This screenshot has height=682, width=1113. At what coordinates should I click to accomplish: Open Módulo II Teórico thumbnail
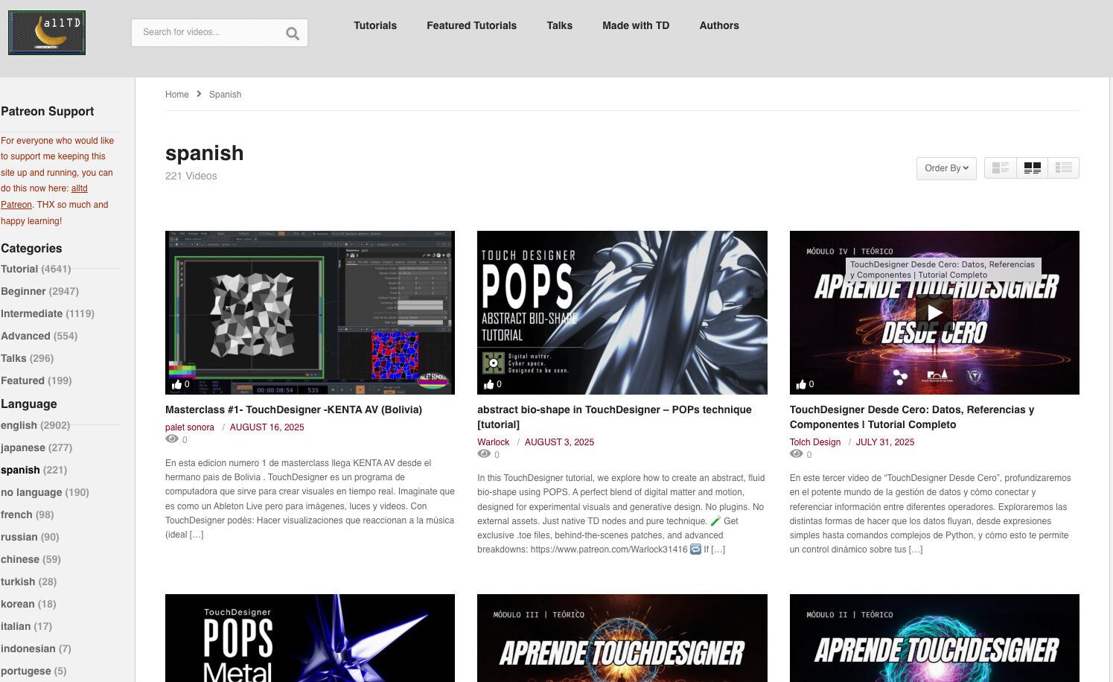tap(934, 638)
